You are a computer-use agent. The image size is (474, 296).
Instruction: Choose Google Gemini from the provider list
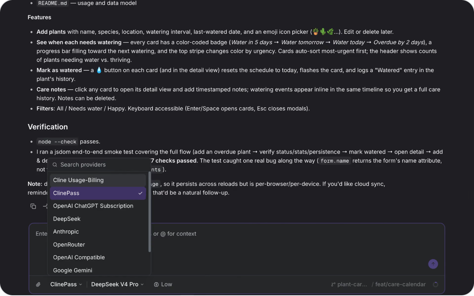98,270
